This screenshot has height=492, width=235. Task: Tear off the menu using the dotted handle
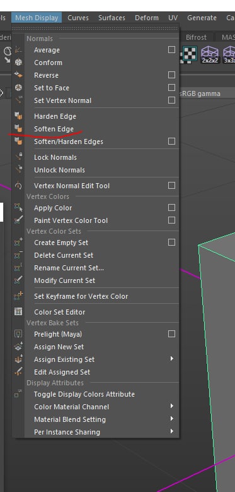click(x=95, y=28)
